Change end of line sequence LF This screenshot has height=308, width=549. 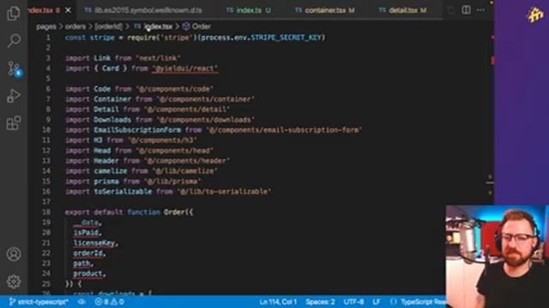point(377,302)
